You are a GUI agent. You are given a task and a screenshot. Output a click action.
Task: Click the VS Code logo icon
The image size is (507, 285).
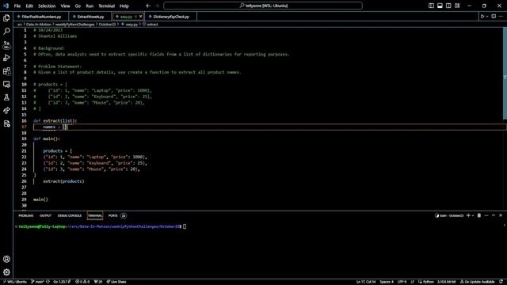(x=6, y=6)
